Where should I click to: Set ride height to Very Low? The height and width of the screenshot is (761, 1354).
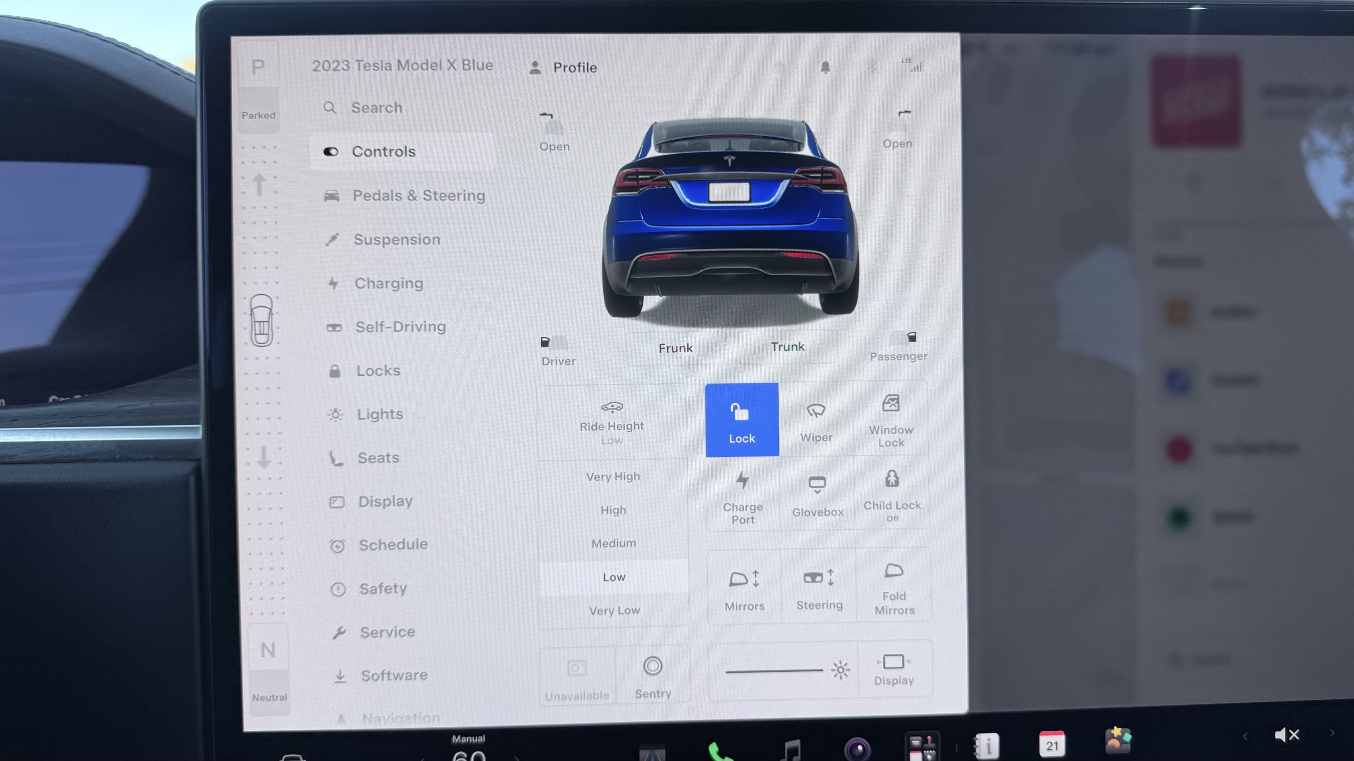(614, 610)
